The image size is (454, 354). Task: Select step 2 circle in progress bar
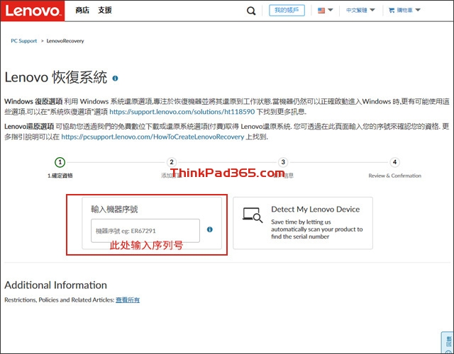click(x=172, y=162)
